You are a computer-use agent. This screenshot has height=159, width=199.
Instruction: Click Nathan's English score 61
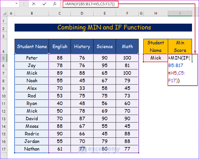point(60,149)
